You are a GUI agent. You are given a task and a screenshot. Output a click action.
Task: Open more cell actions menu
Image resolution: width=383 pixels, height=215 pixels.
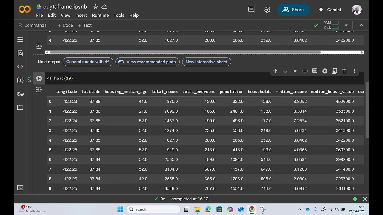pos(354,71)
